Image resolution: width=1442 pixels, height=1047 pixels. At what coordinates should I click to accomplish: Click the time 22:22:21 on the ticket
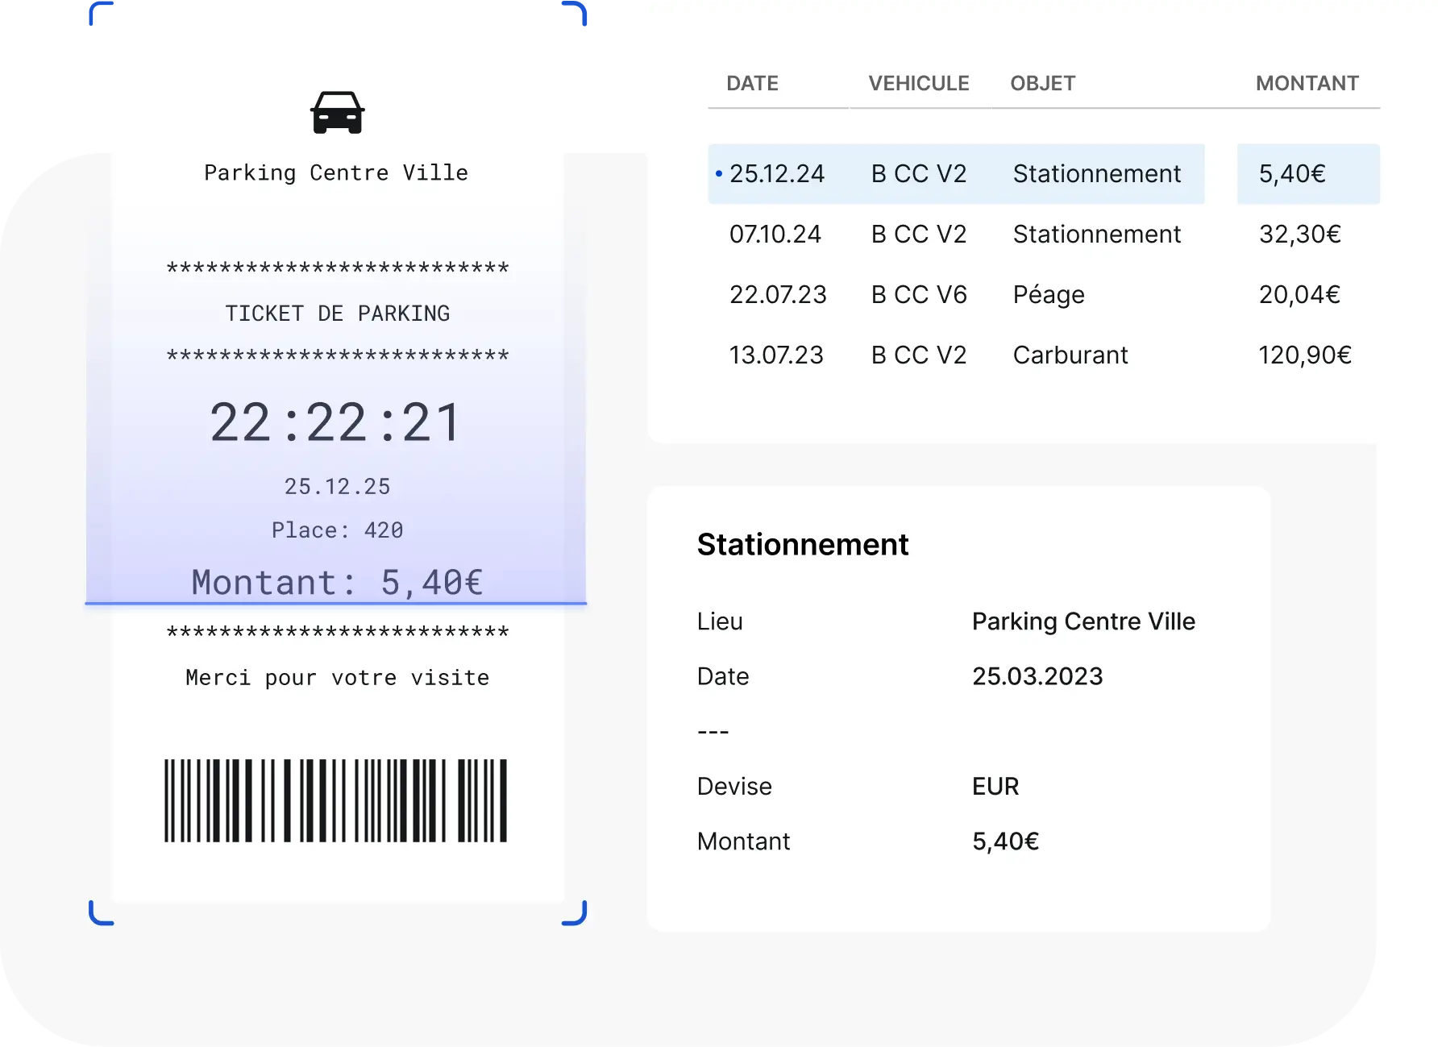point(336,419)
